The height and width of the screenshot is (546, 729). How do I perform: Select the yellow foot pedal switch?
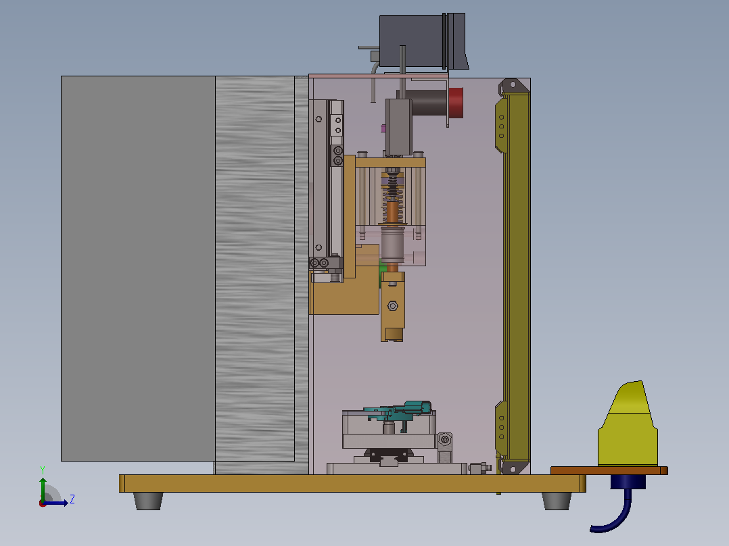tap(628, 424)
